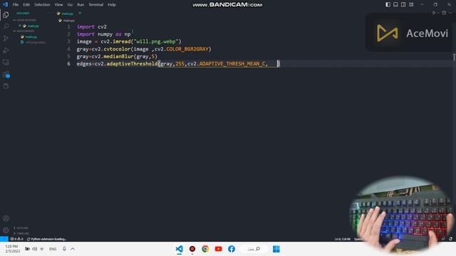Viewport: 456px width, 256px height.
Task: Run the Python file with play button
Action: (x=434, y=13)
